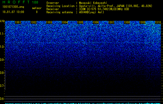This screenshot has width=163, height=104.
Task: Click the 1304 time marker
Action: (x=65, y=22)
